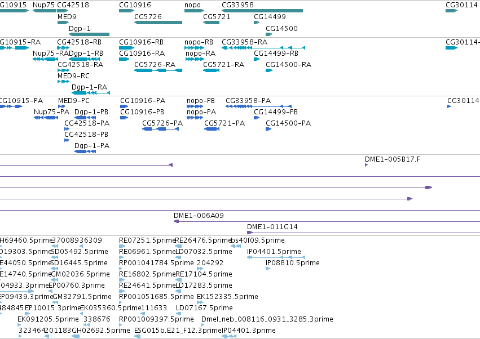
Task: Open EST RE07251.5prime
Action: click(147, 240)
